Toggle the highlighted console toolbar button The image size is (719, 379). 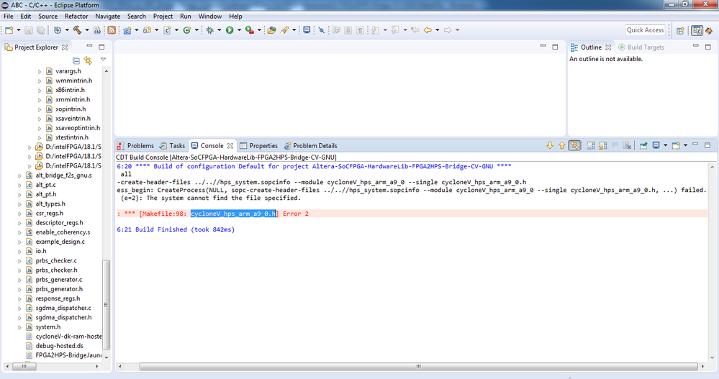(x=574, y=145)
